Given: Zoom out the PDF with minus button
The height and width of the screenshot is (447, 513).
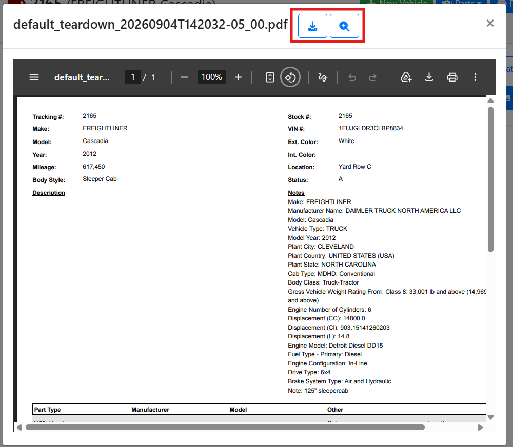Looking at the screenshot, I should click(x=184, y=77).
